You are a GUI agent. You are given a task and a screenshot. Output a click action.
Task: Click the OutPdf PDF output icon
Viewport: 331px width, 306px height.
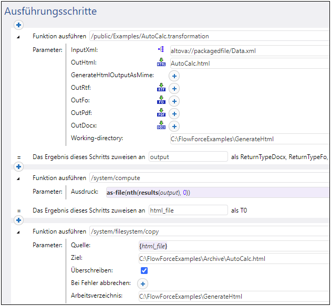tap(161, 113)
